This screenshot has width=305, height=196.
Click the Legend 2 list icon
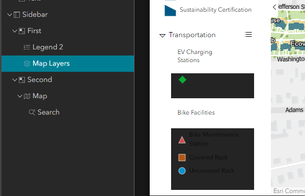(27, 47)
